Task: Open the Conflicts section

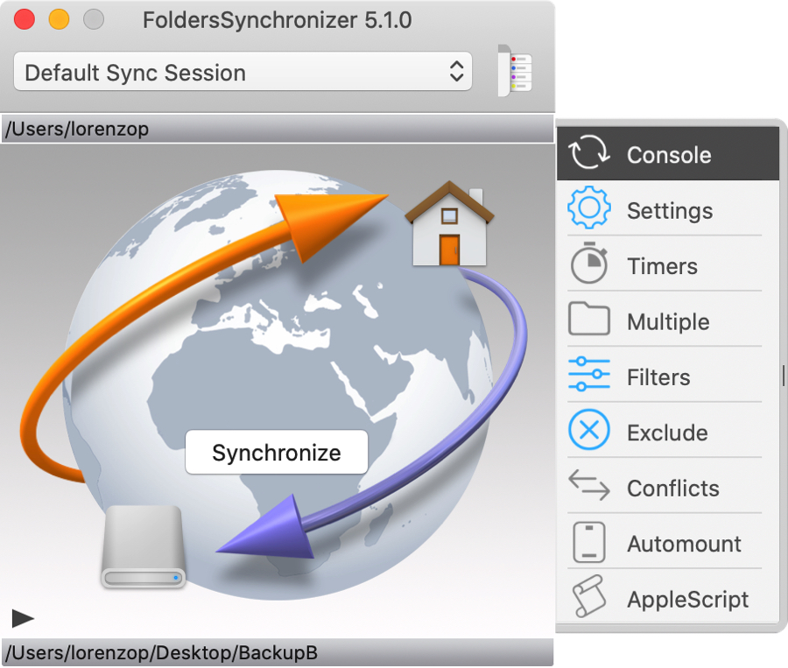Action: pyautogui.click(x=668, y=487)
